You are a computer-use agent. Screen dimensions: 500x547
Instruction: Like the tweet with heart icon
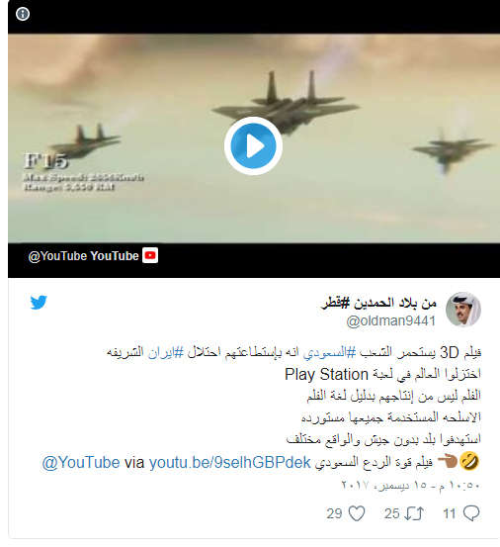click(x=357, y=513)
